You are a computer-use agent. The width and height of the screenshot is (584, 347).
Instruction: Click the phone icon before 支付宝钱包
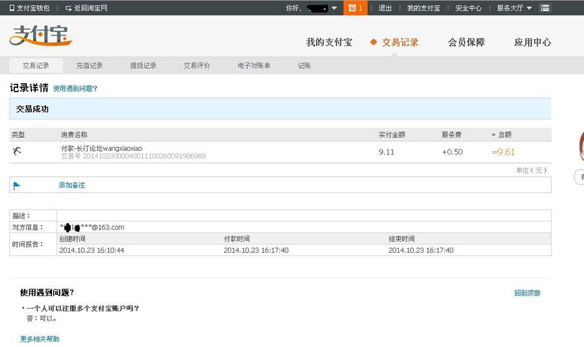pyautogui.click(x=12, y=8)
